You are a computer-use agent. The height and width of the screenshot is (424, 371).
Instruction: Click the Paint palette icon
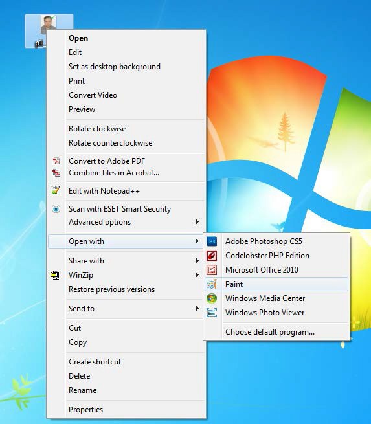pos(212,284)
